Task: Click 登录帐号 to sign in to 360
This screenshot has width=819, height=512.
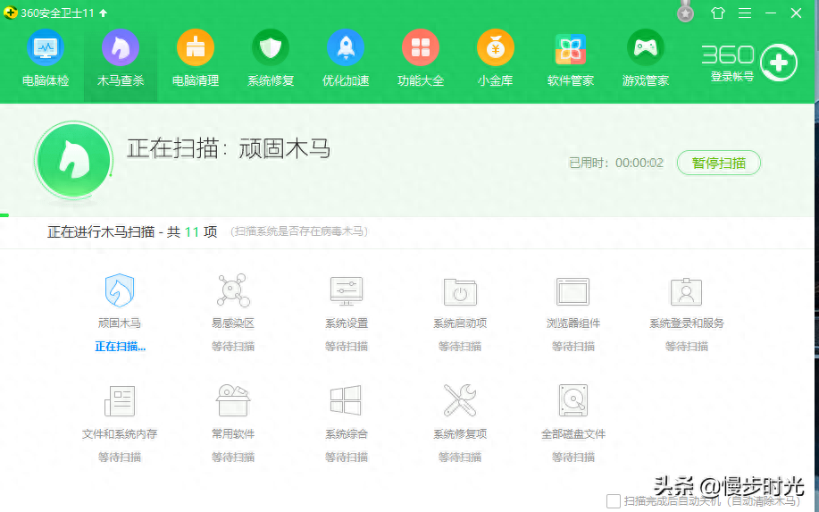Action: point(731,77)
